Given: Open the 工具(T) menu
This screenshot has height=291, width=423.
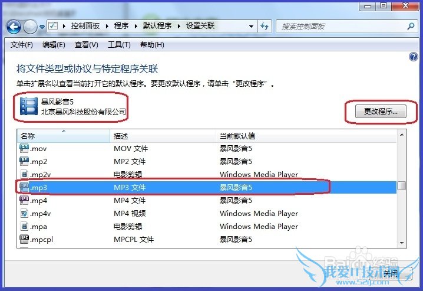Looking at the screenshot, I should coord(119,45).
